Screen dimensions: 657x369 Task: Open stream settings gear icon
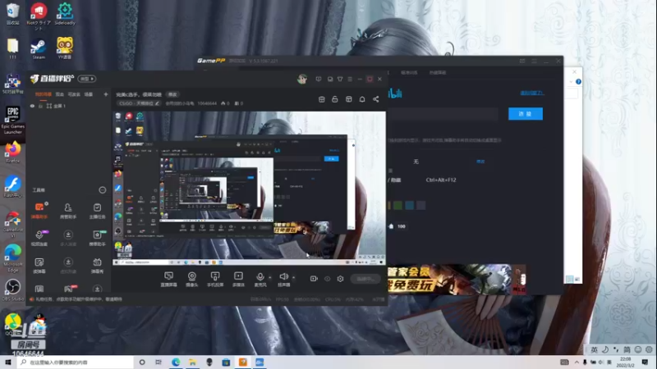340,279
